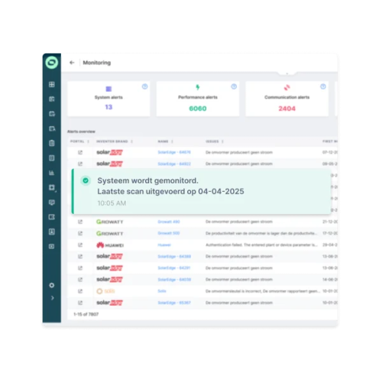Open the wallet icon in the sidebar
Screen dimensions: 382x382
coord(52,217)
